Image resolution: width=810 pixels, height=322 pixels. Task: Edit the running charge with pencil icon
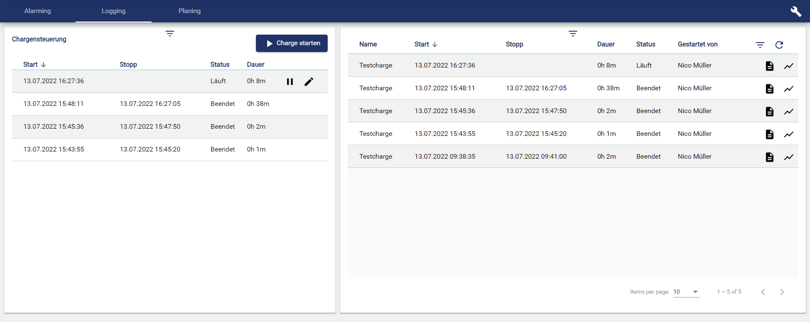click(x=309, y=81)
